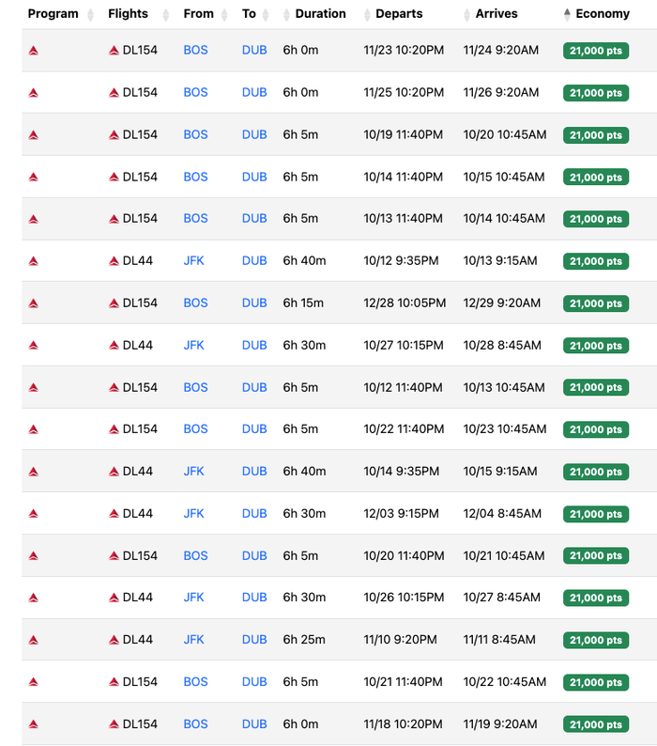Click Delta program icon in 12/28 departure row
This screenshot has height=746, width=657.
tap(33, 303)
